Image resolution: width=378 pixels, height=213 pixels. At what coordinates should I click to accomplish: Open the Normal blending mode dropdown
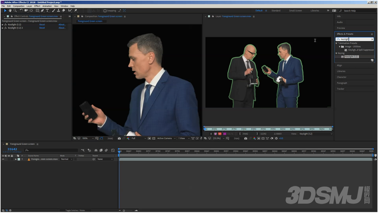pos(66,159)
